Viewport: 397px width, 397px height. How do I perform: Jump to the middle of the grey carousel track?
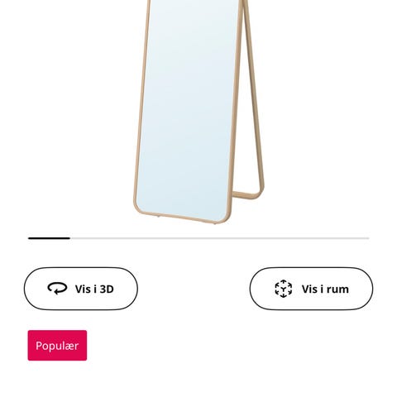pyautogui.click(x=198, y=238)
